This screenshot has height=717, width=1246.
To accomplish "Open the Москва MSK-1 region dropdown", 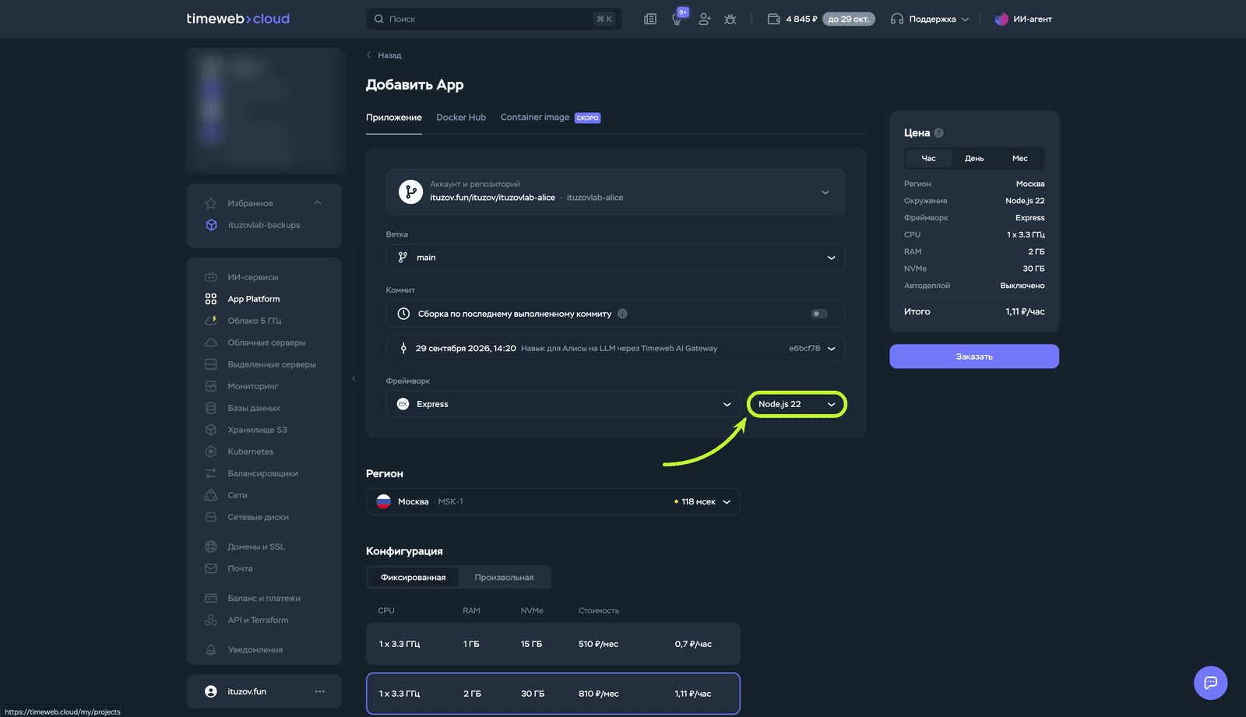I will [x=553, y=501].
